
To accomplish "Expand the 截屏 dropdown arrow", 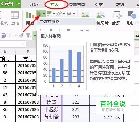I will [x=122, y=23].
